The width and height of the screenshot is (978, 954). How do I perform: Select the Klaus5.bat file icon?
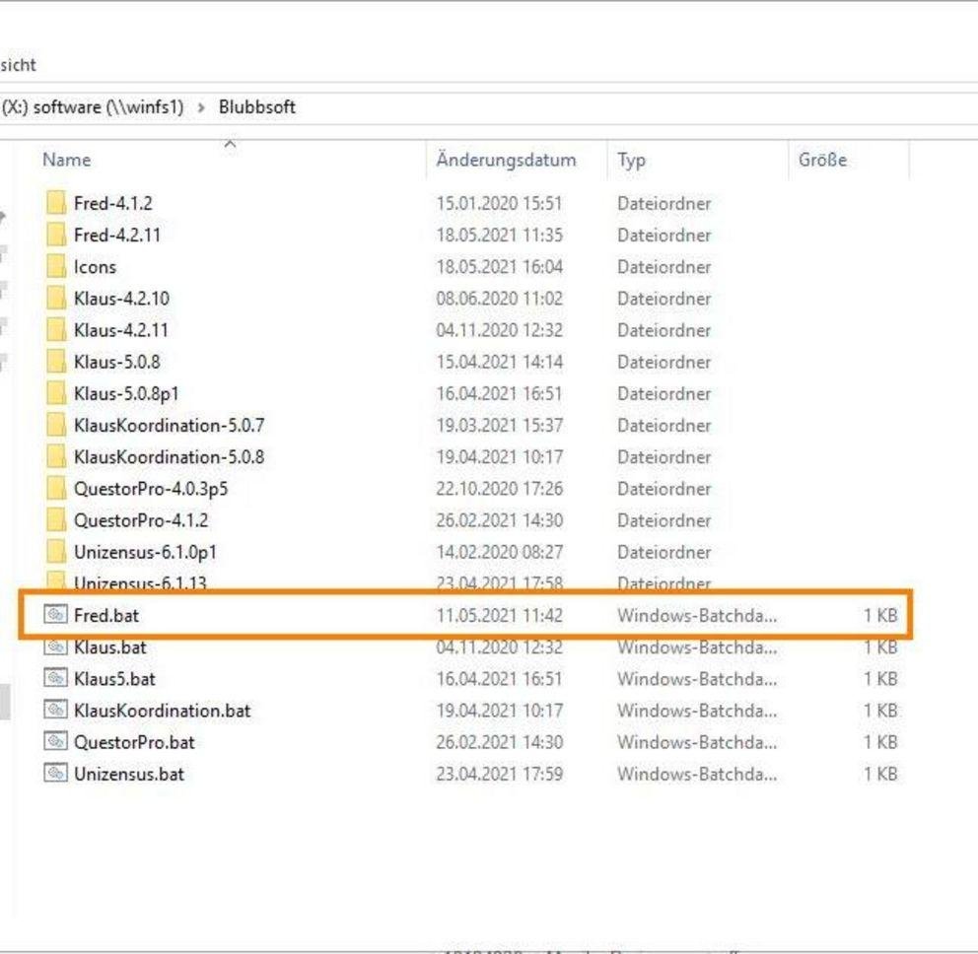55,678
